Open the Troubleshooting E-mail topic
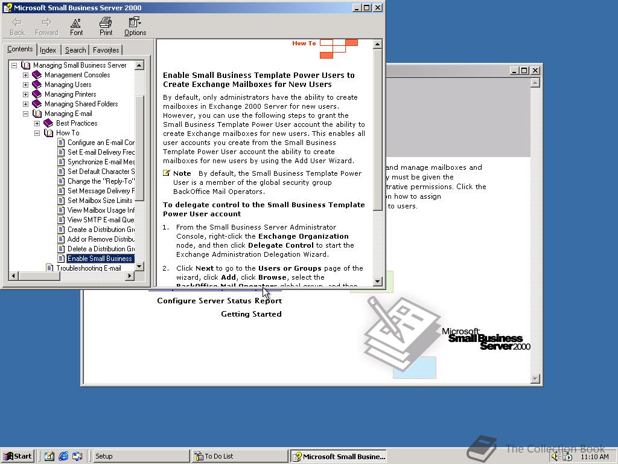 tap(89, 268)
